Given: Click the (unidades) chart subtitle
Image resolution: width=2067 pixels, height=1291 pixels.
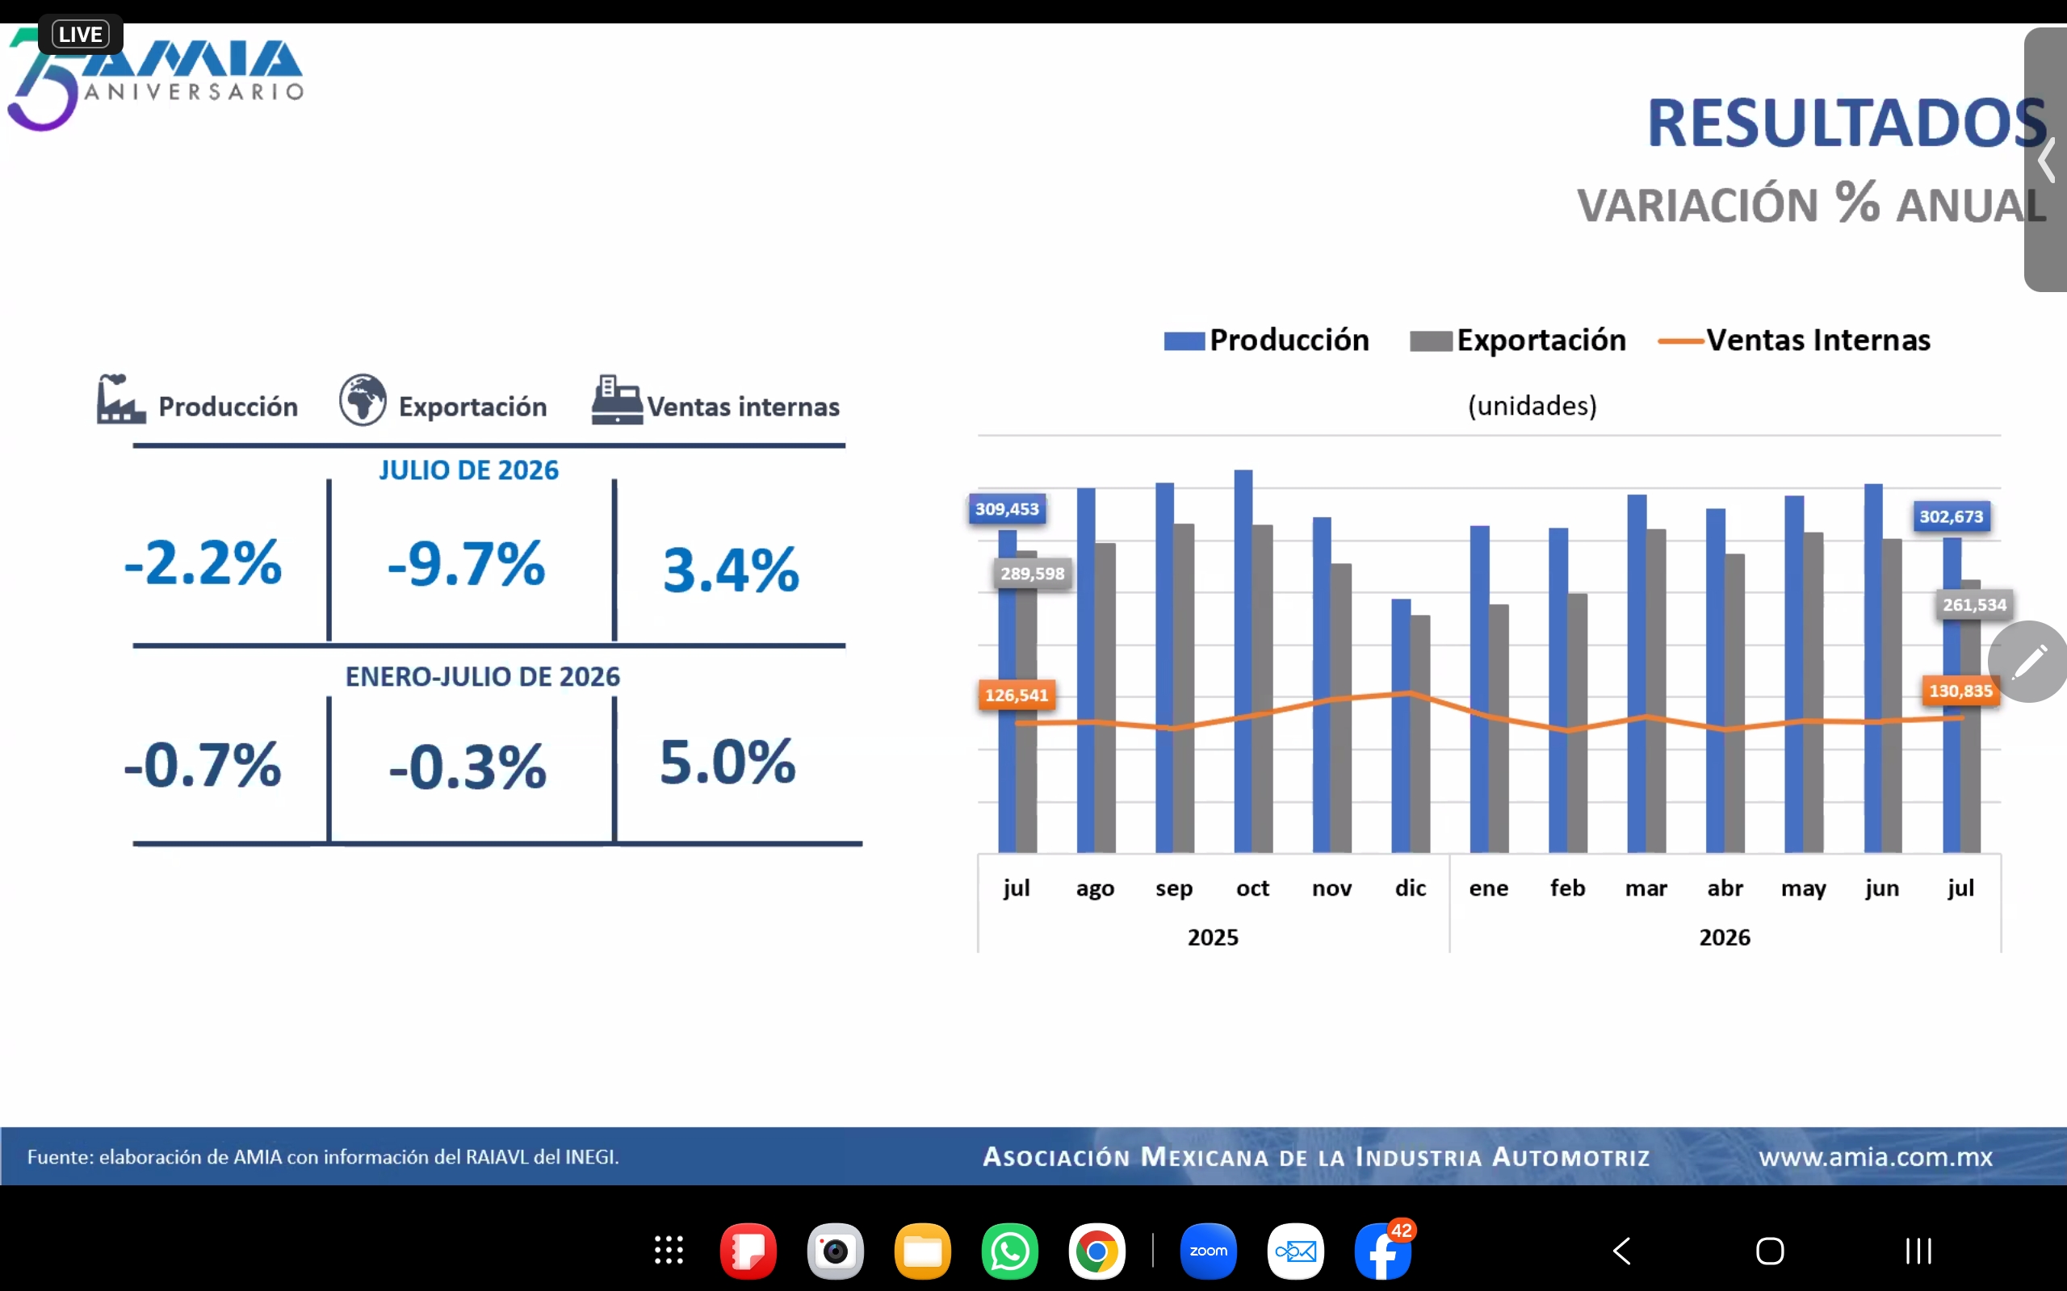Looking at the screenshot, I should pyautogui.click(x=1532, y=406).
